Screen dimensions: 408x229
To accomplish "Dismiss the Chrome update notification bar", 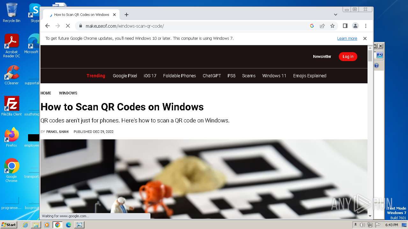I will [365, 38].
